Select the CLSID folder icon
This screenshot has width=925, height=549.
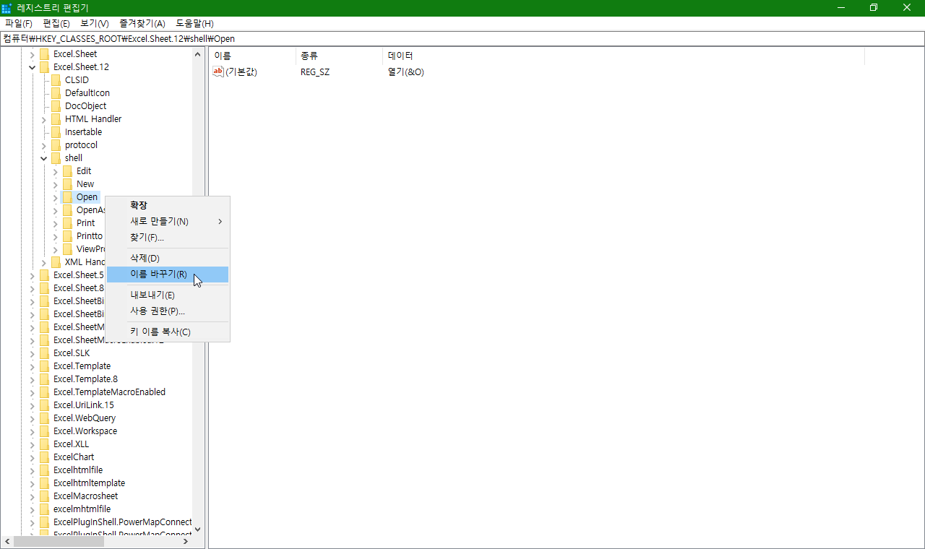point(56,80)
